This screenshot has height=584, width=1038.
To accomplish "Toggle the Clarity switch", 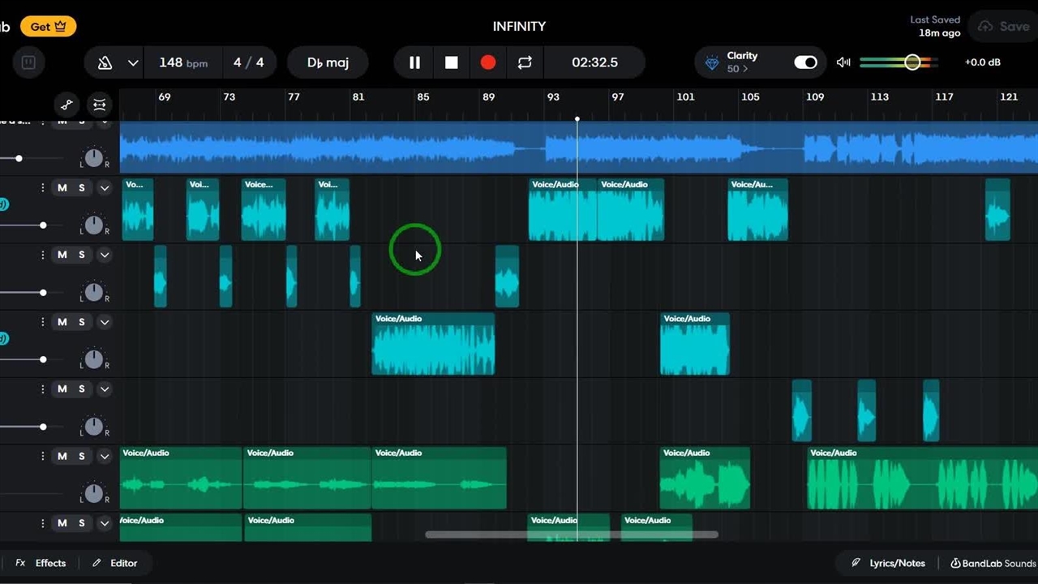I will click(805, 62).
